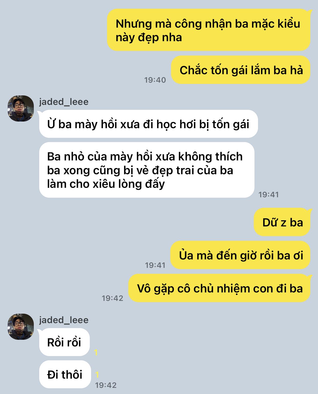The image size is (318, 394).
Task: Tap 19:41 timestamp beside 'Ủa mà đến giờ'
Action: [x=155, y=265]
